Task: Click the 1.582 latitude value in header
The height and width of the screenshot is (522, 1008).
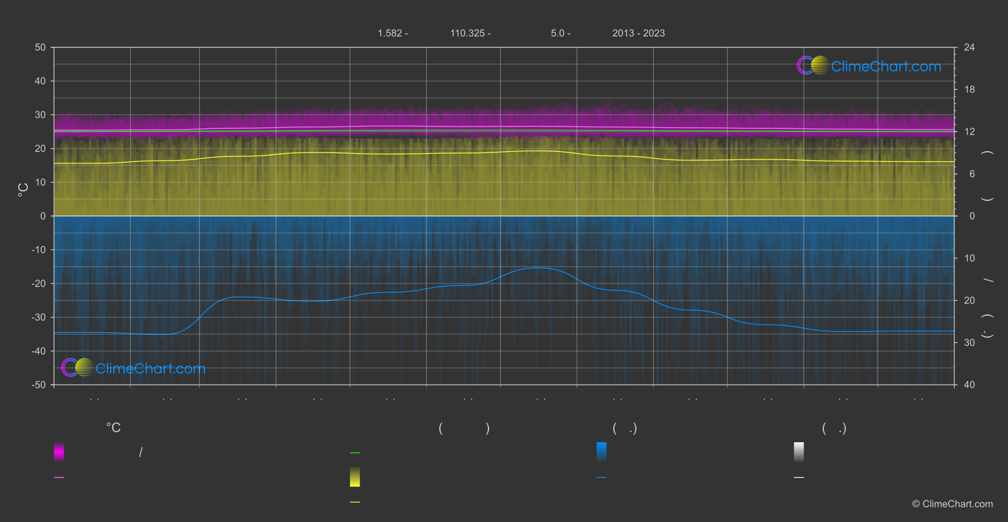Action: pyautogui.click(x=392, y=34)
